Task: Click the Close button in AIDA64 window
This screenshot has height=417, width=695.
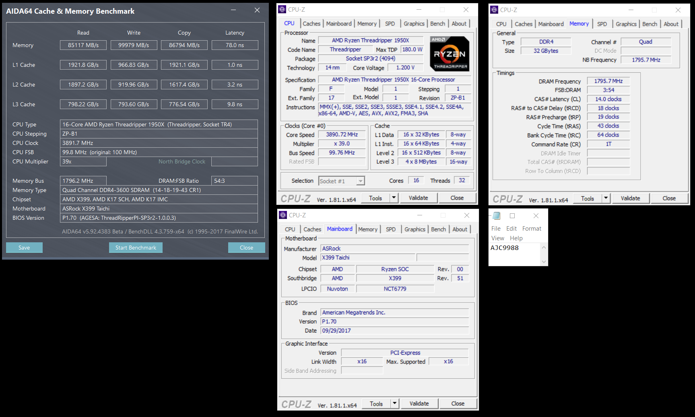Action: click(x=246, y=248)
